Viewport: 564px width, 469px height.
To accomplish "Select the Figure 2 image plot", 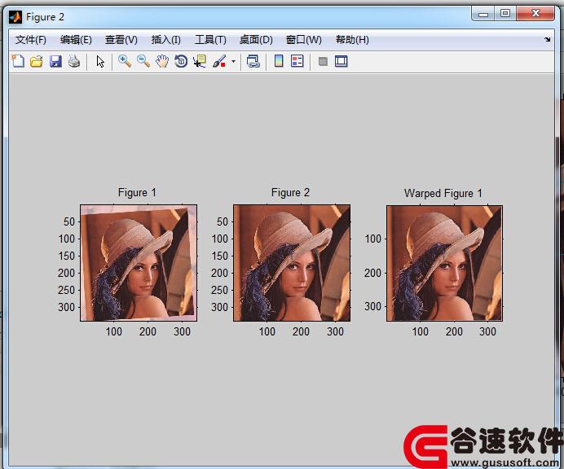I will (x=292, y=263).
